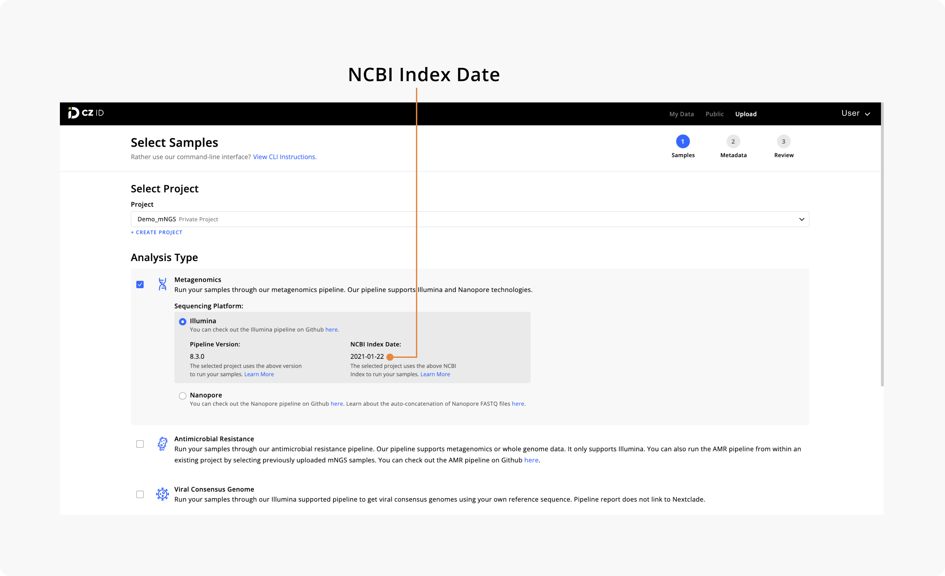
Task: Click the Metagenomics DNA icon
Action: tap(162, 284)
